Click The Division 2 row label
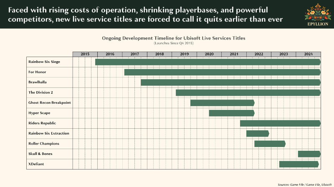This screenshot has height=187, width=334. [40, 92]
